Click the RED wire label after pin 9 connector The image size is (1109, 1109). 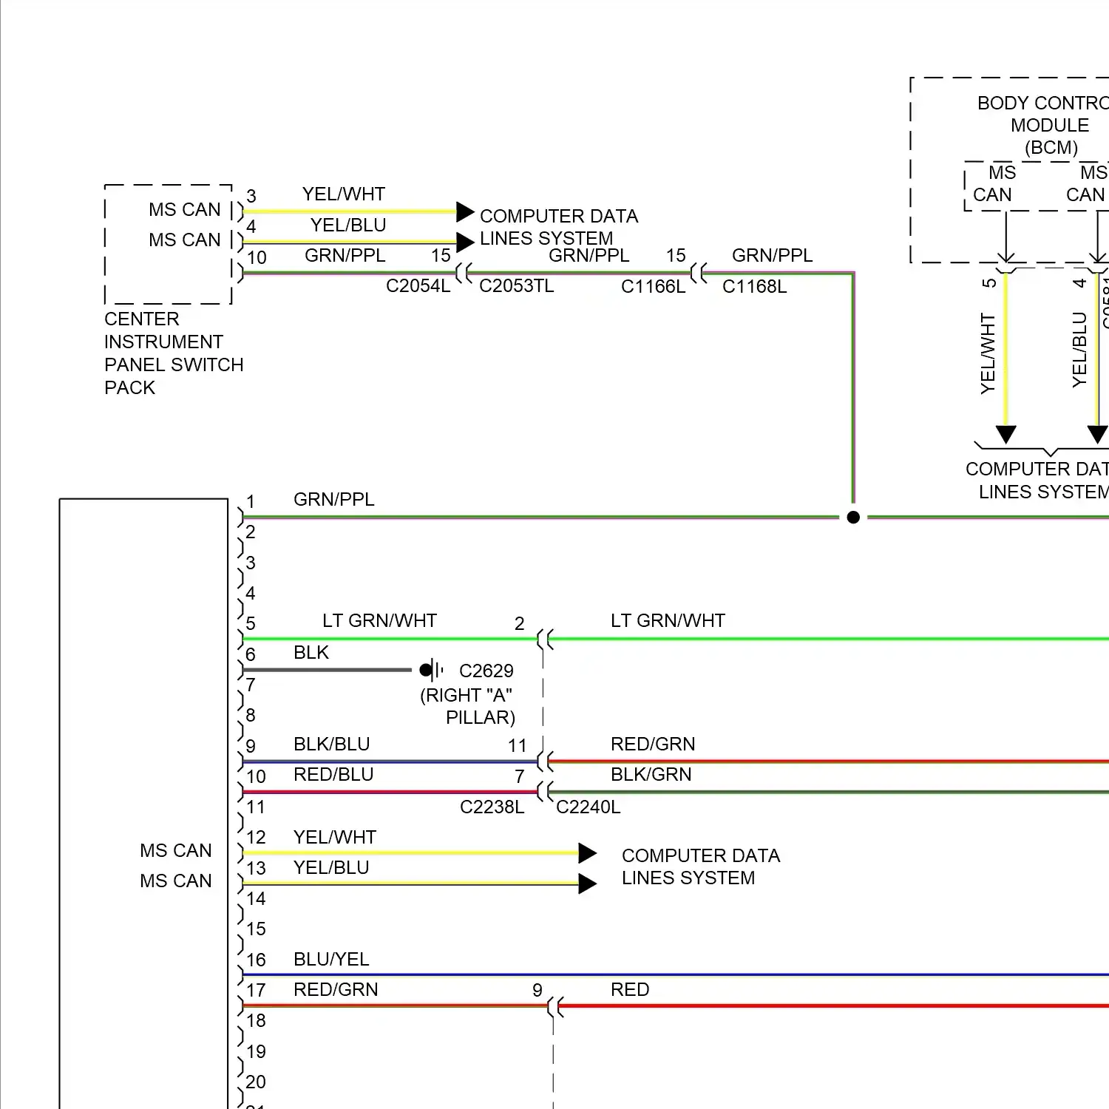pos(630,989)
